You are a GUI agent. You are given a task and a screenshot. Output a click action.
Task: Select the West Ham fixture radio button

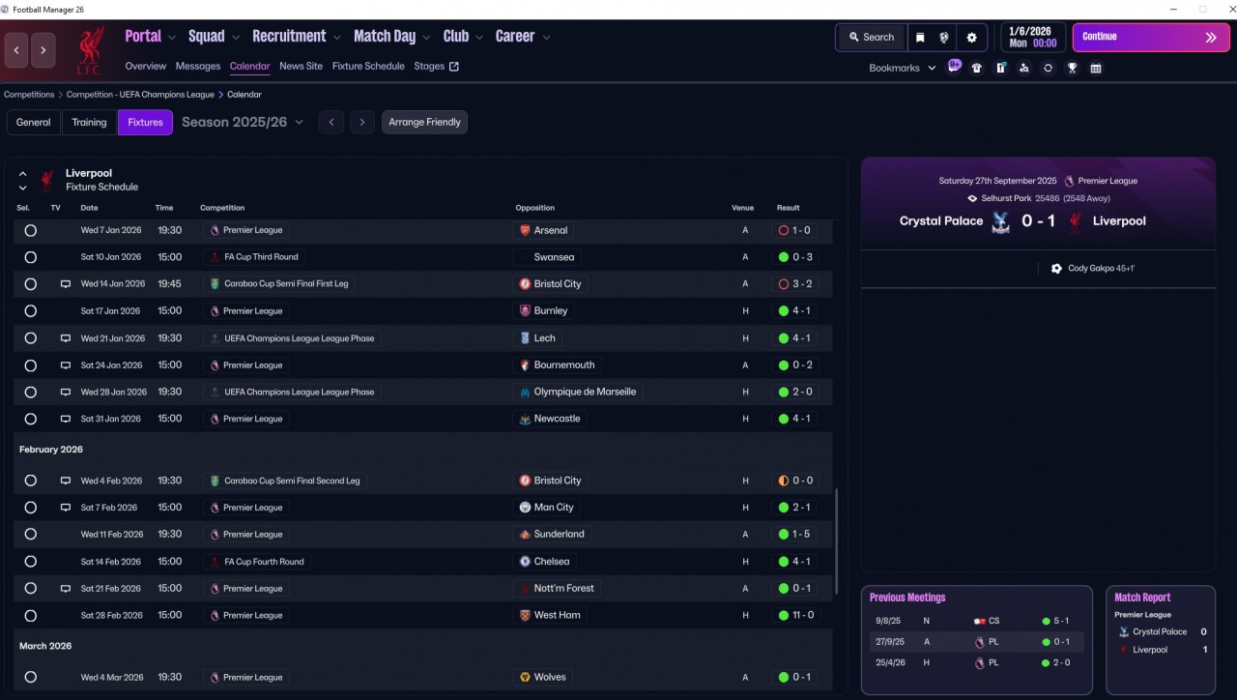point(30,616)
